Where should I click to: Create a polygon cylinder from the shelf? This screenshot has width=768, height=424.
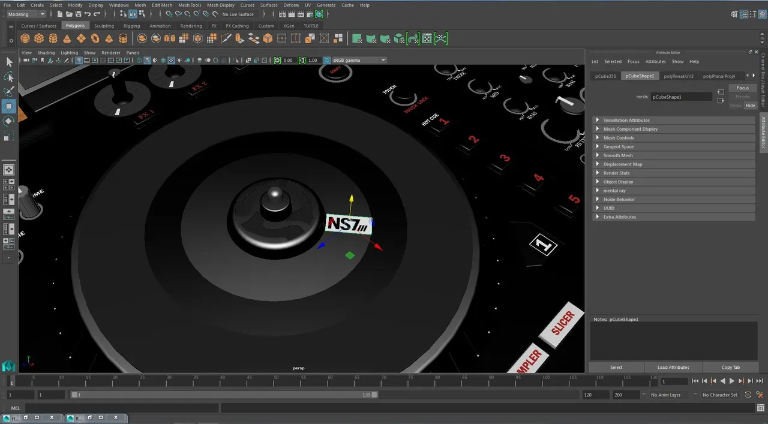(x=53, y=38)
